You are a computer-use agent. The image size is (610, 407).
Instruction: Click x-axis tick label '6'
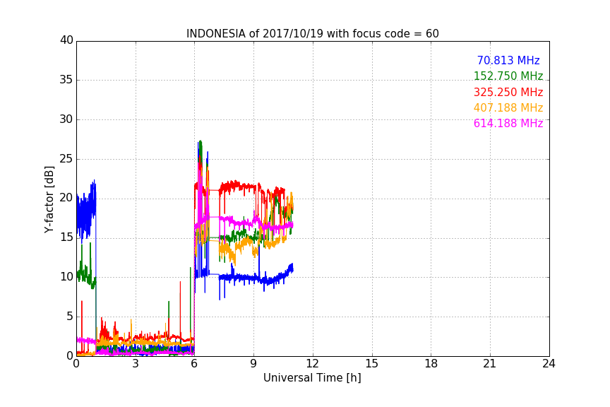(x=195, y=364)
